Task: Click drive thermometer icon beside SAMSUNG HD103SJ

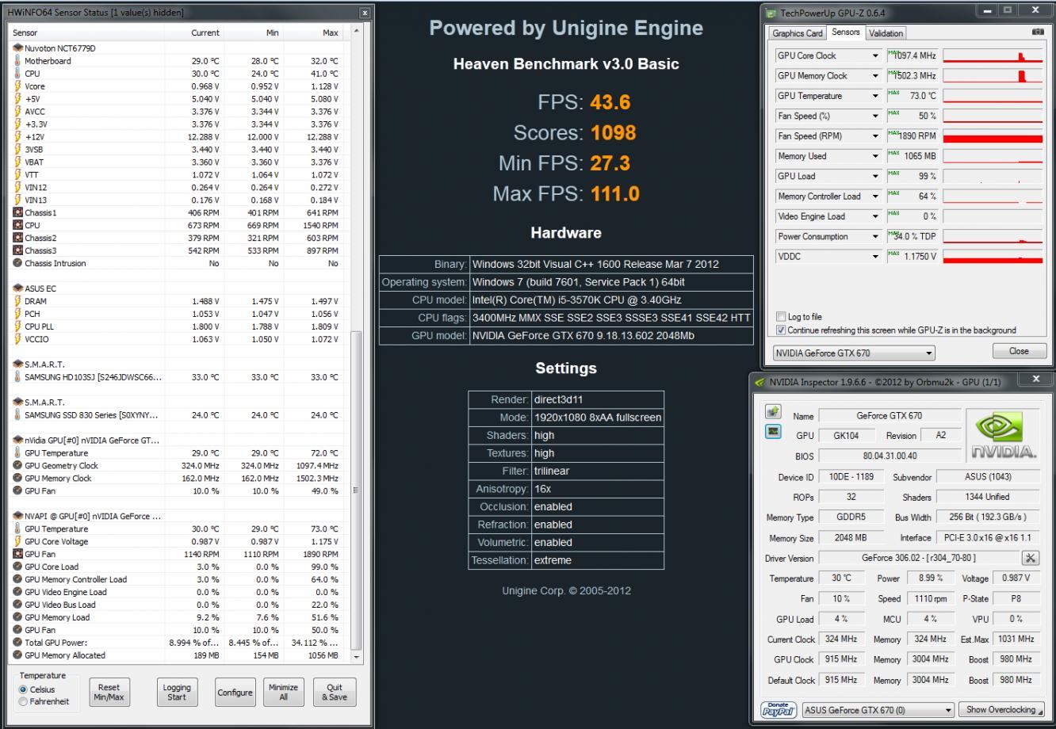Action: (x=17, y=378)
